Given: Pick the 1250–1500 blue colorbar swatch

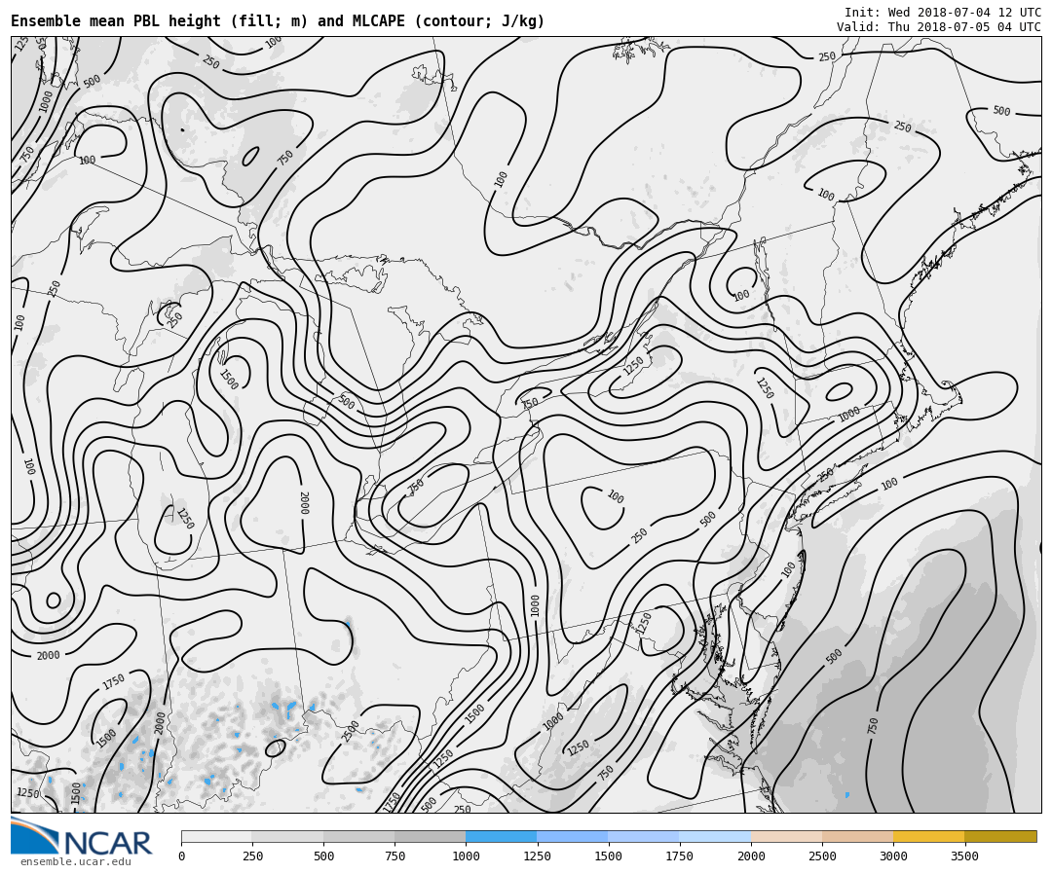Looking at the screenshot, I should click(573, 836).
